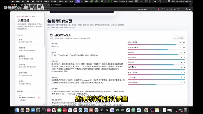Image resolution: width=203 pixels, height=114 pixels.
Task: Open the 帮助 menu
Action: click(71, 1)
